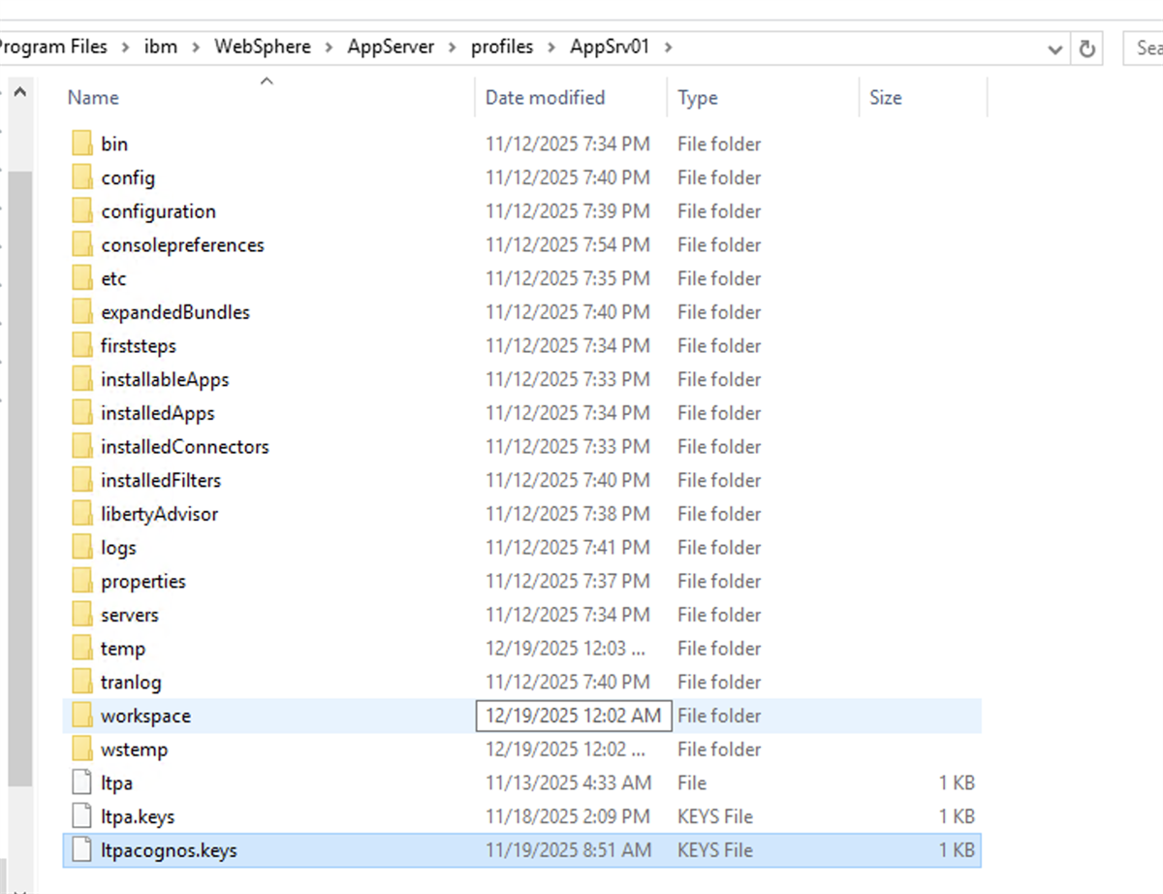Expand the chevron after AppSrv01 breadcrumb
This screenshot has width=1163, height=894.
667,47
